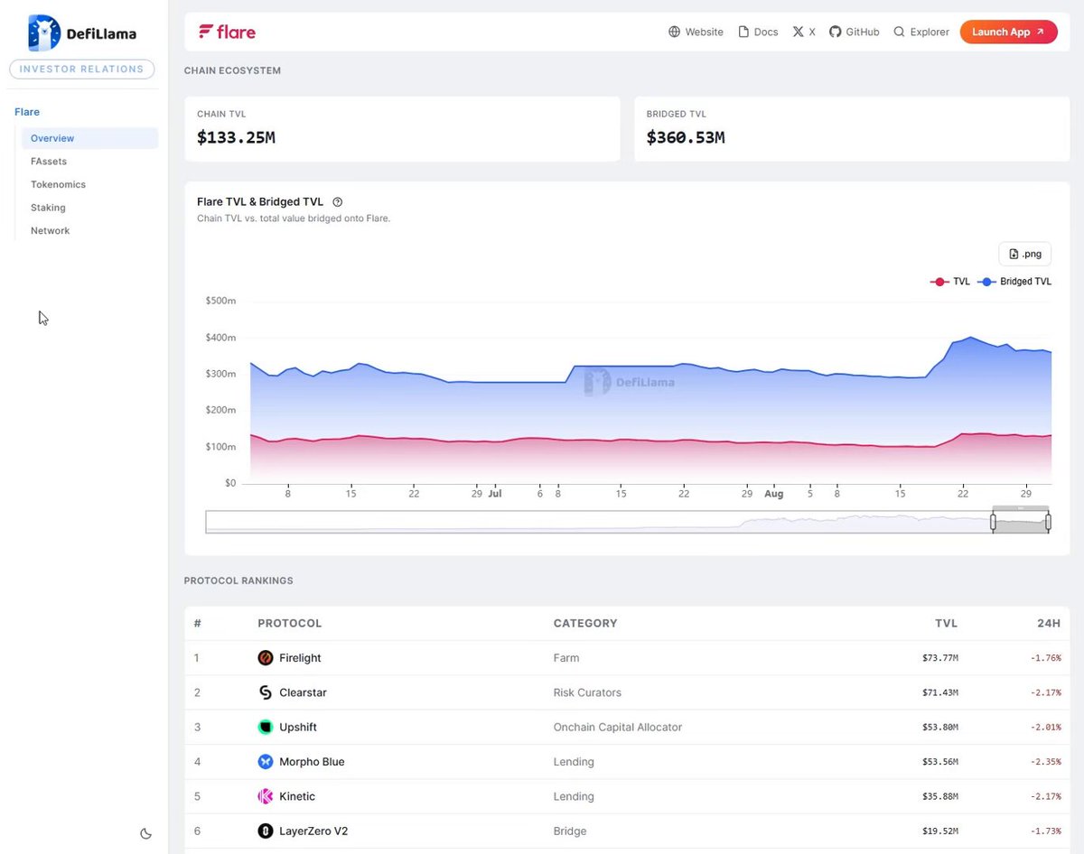Select the Flare chain in the sidebar
The height and width of the screenshot is (854, 1084).
[x=27, y=112]
